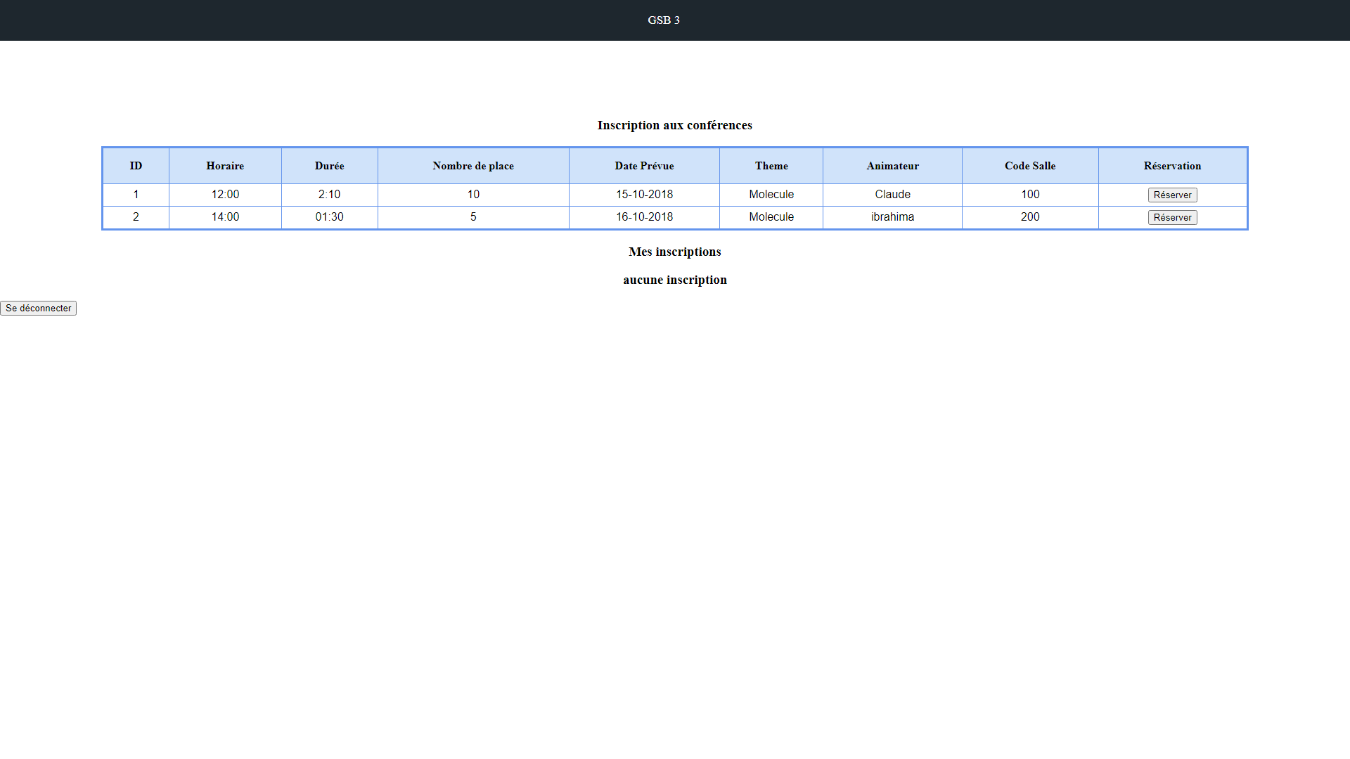Click the Claude animateur cell

coord(892,195)
